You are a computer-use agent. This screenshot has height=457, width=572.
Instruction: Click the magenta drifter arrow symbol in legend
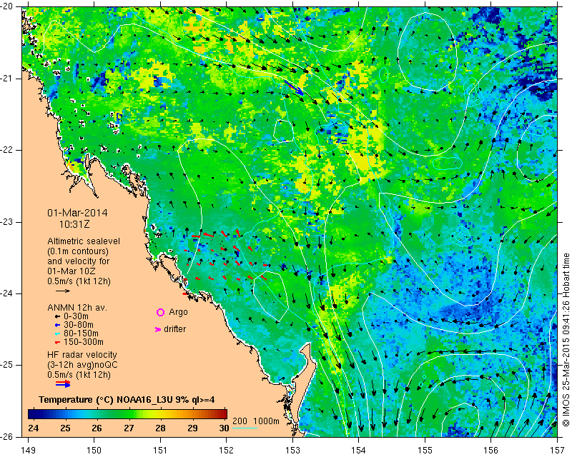158,329
